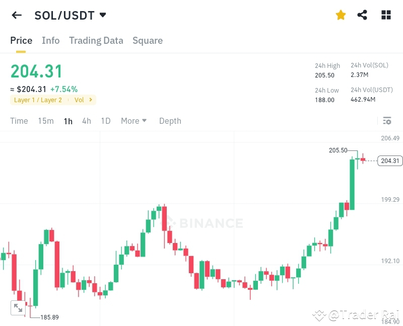Open chart settings icon beside Depth
This screenshot has height=326, width=403.
pos(387,121)
